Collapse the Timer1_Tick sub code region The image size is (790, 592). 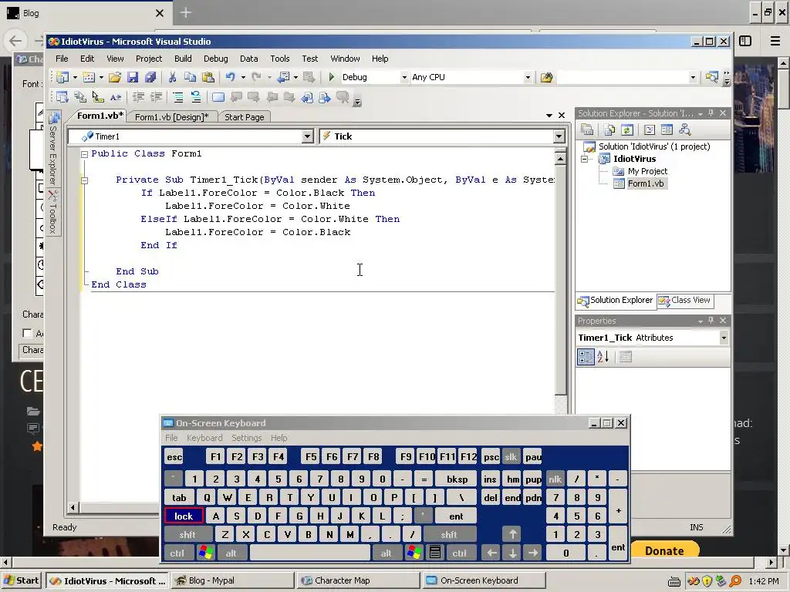click(x=85, y=180)
